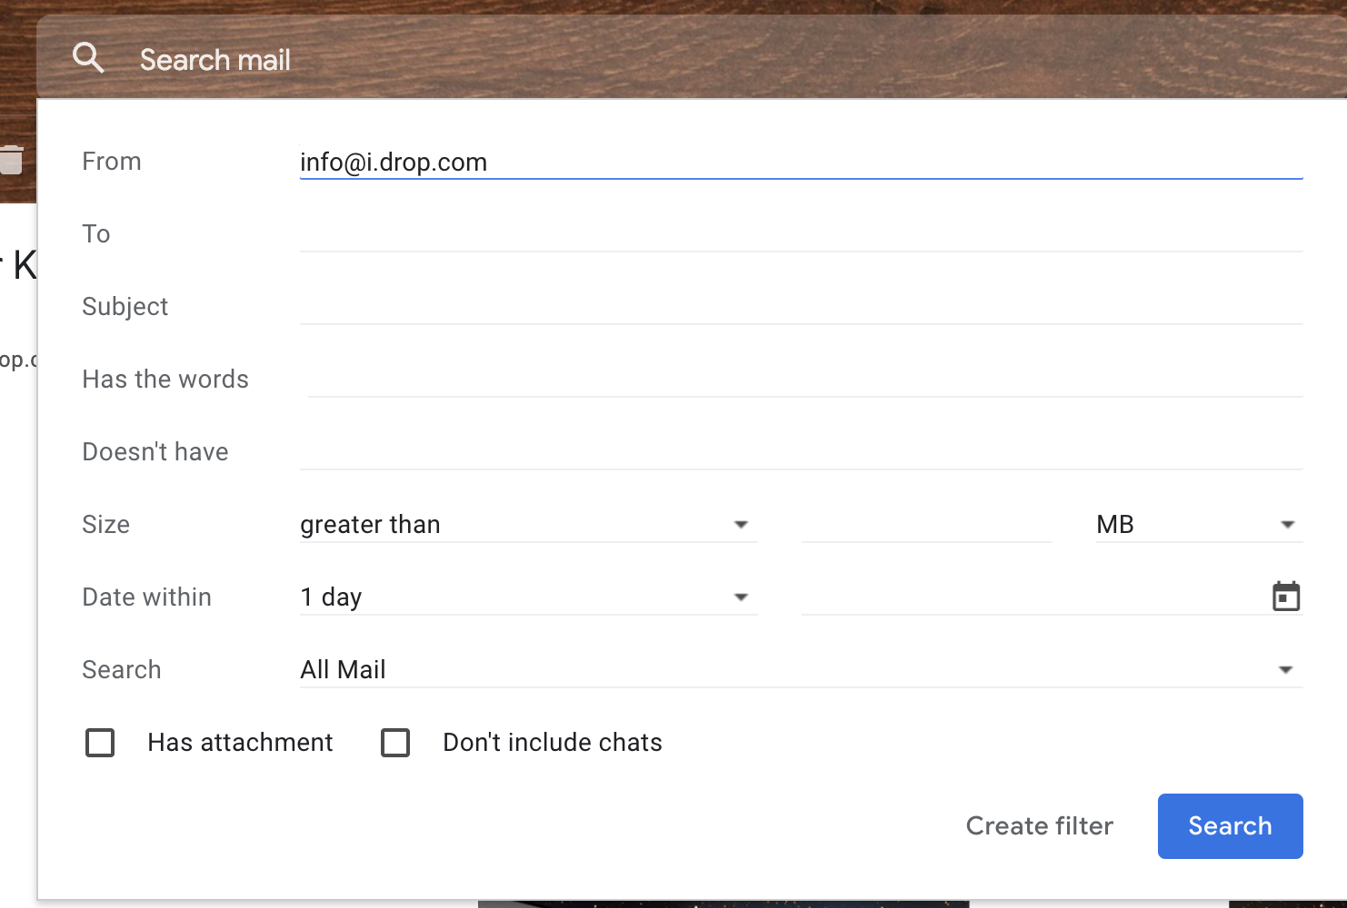This screenshot has width=1347, height=908.
Task: Select the Subject text field
Action: (x=800, y=307)
